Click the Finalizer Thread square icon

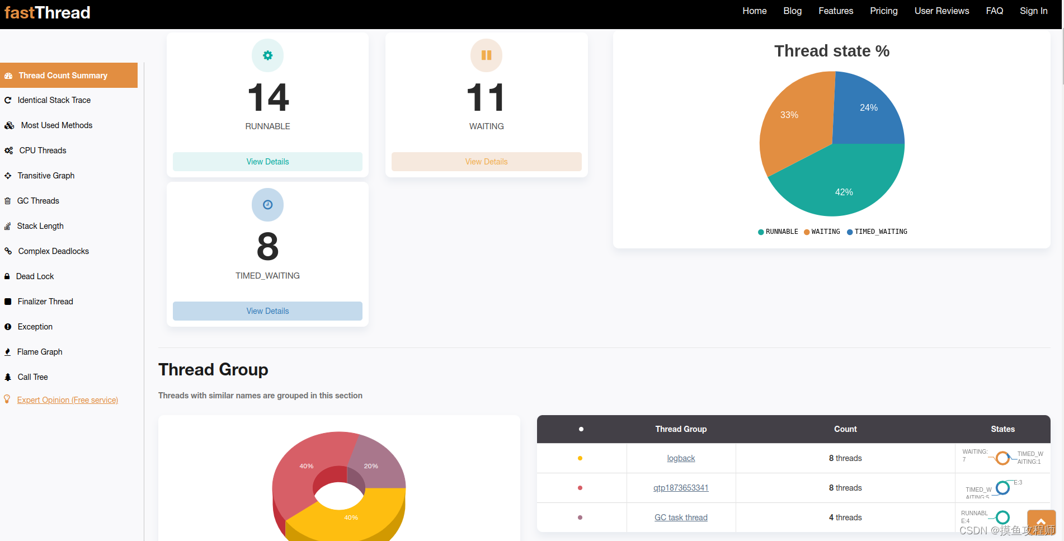tap(8, 302)
